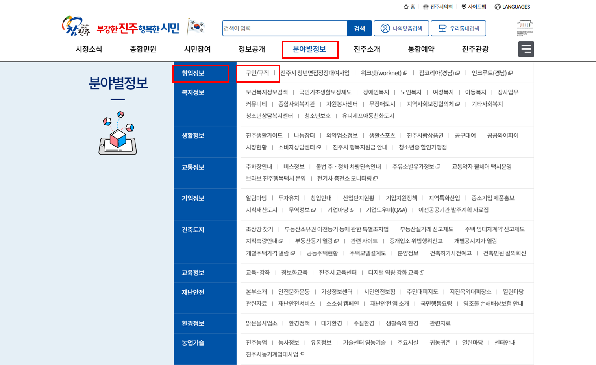The height and width of the screenshot is (365, 596).
Task: Open 기업도우미(Q&A) link
Action: (387, 210)
